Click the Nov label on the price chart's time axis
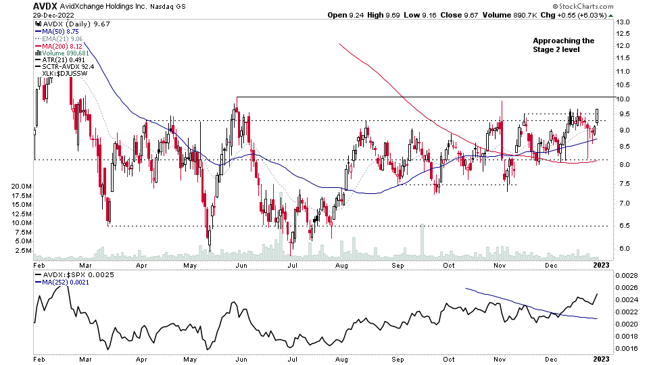 tap(500, 265)
